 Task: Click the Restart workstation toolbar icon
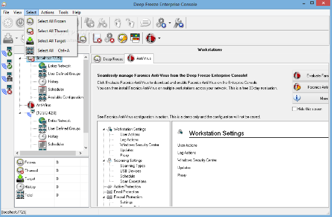[x=8, y=23]
